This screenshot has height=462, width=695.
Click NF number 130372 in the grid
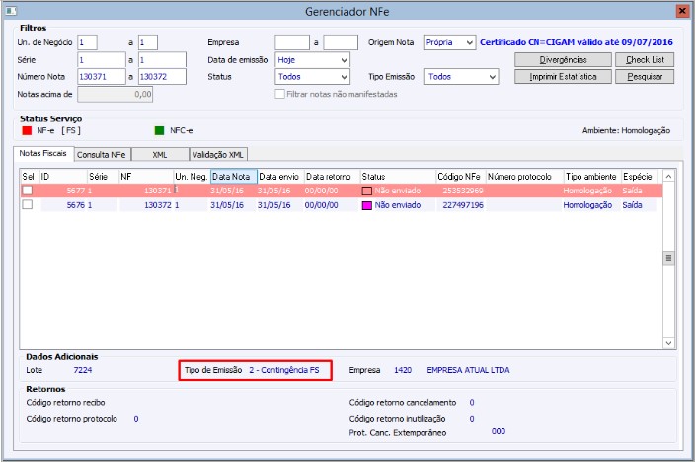[x=157, y=205]
